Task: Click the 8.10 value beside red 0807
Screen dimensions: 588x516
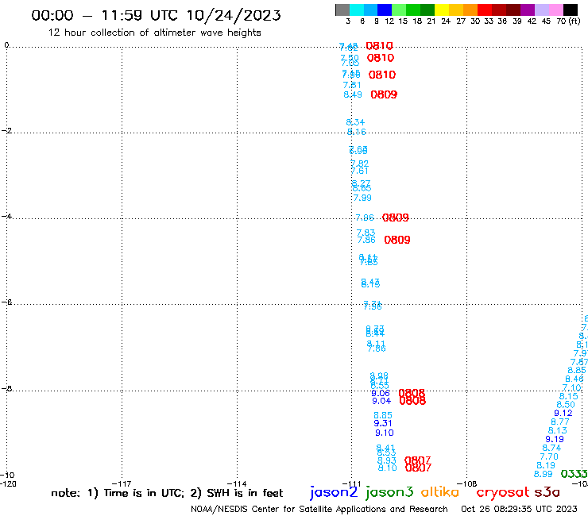Action: click(x=388, y=468)
